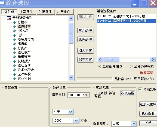Click the 最新财务选股 folder icon
The width and height of the screenshot is (157, 127).
(9, 18)
